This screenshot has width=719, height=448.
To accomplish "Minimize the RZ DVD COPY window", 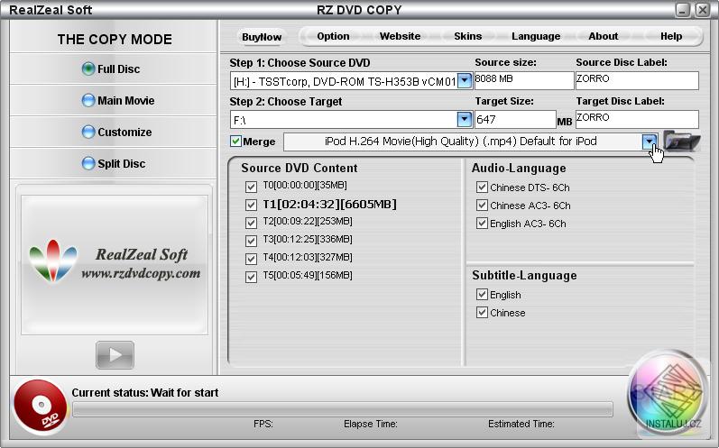I will click(682, 10).
